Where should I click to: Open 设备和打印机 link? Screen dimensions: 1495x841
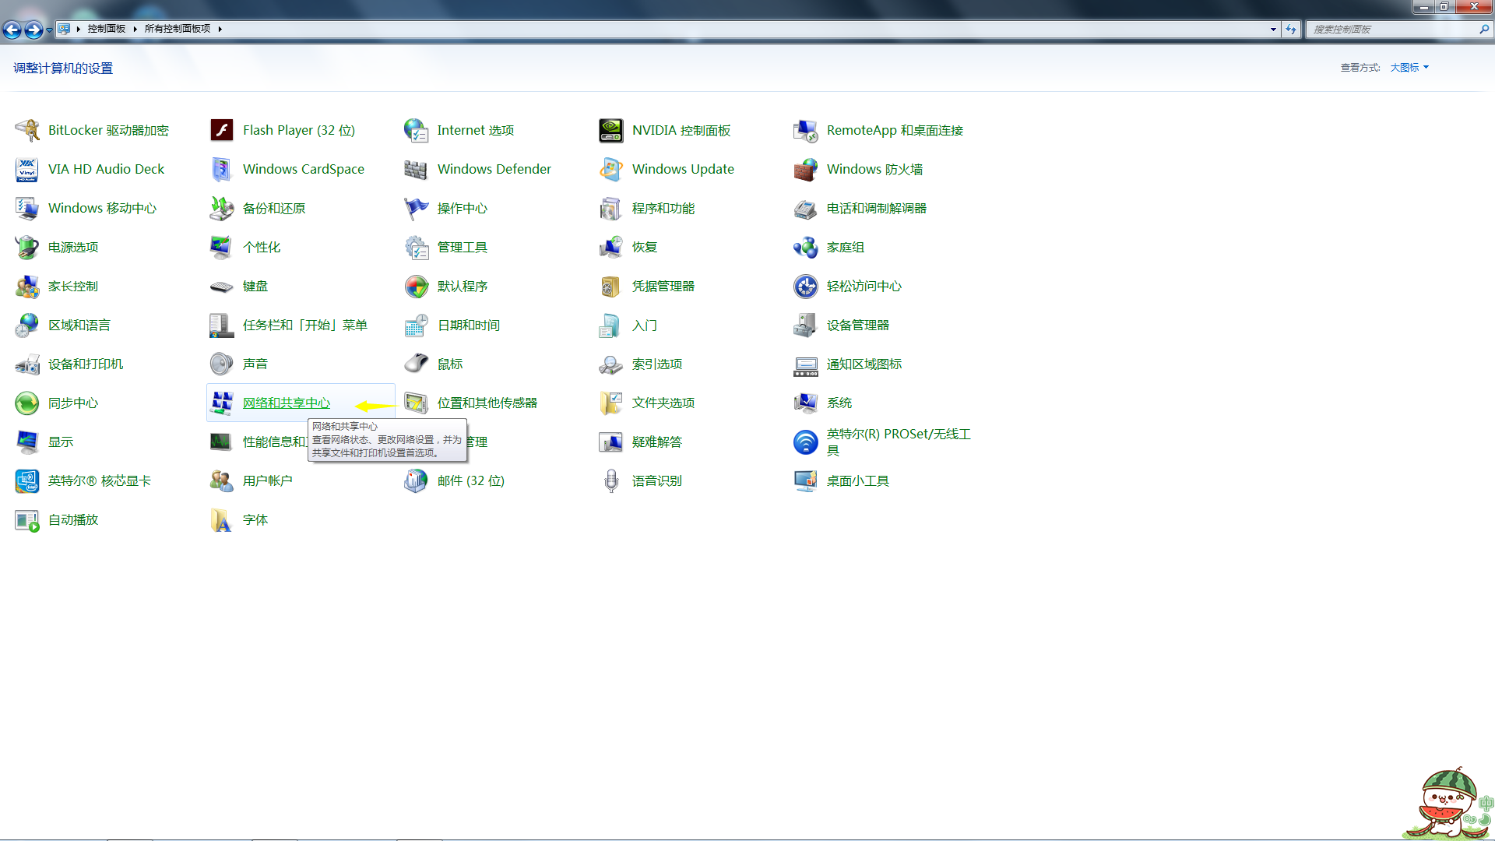pos(86,364)
